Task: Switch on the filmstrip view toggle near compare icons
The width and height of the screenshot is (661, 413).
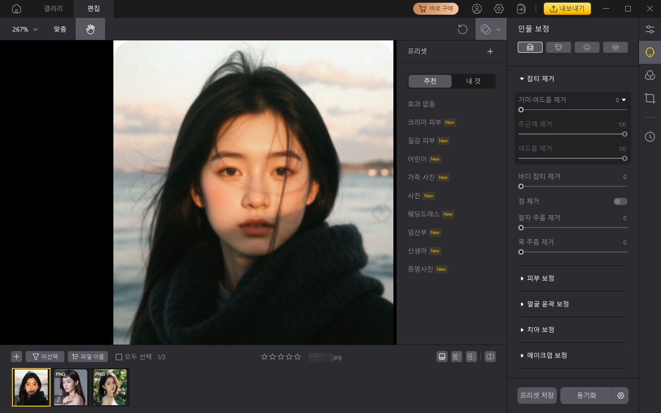Action: 442,357
